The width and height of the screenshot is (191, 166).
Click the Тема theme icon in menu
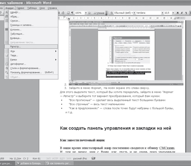(x=7, y=56)
